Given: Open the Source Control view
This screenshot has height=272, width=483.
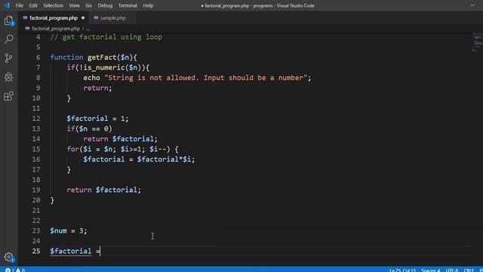Looking at the screenshot, I should pos(8,58).
